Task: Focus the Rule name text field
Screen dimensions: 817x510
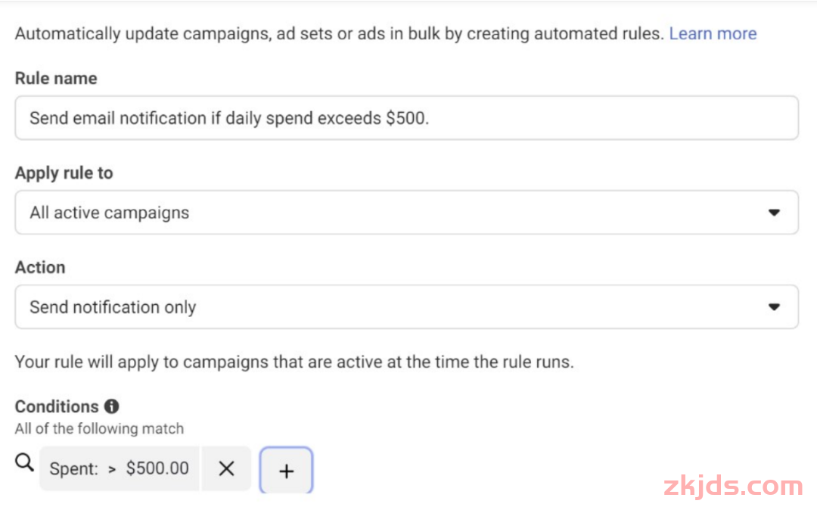Action: click(406, 118)
